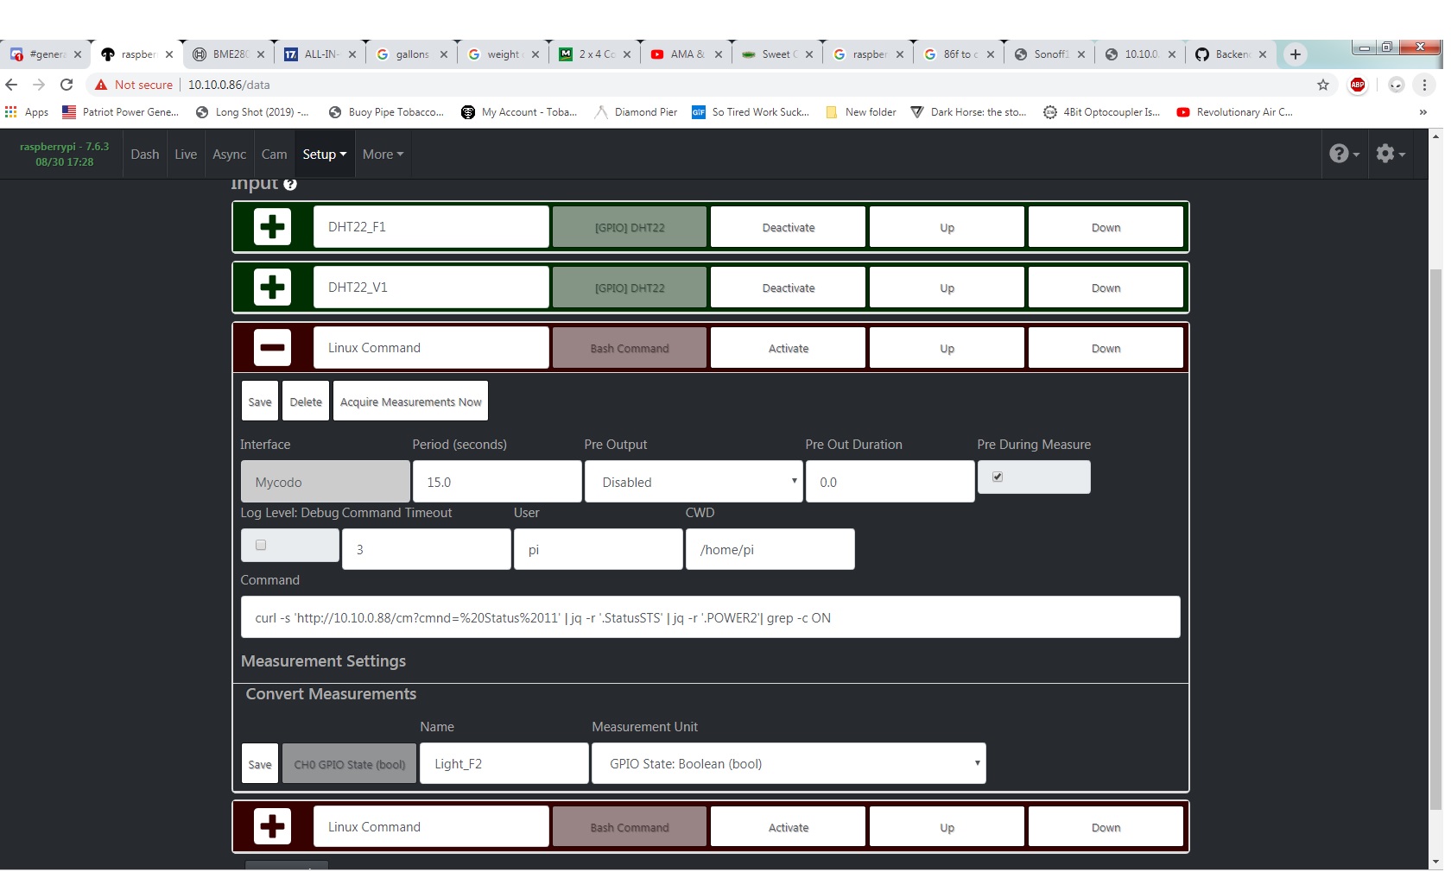The height and width of the screenshot is (872, 1451).
Task: Go to the Dash page
Action: 145,155
